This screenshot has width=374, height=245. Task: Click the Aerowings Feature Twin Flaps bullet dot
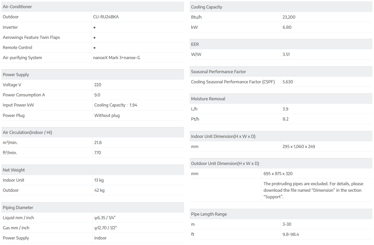(x=94, y=38)
